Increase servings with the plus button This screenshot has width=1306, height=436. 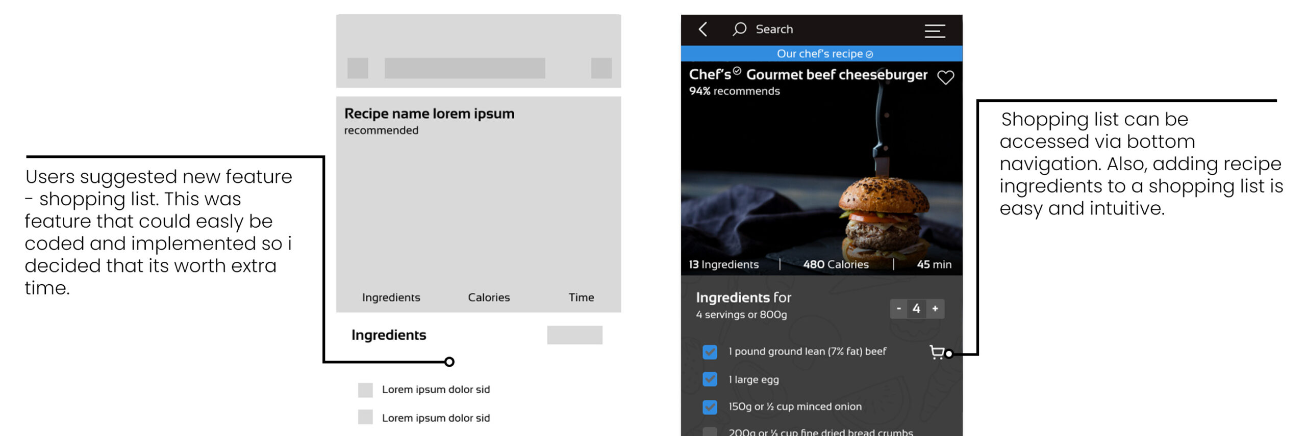[x=935, y=309]
